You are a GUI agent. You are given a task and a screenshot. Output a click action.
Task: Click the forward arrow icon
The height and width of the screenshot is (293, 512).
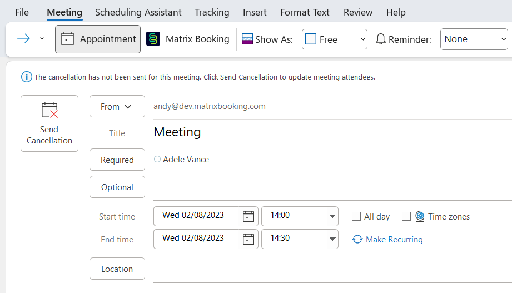[23, 38]
